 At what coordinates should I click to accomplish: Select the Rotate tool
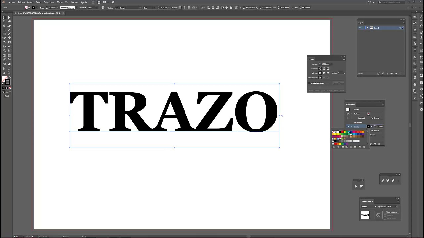coord(4,42)
